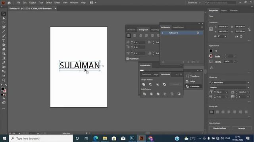254x142 pixels.
Task: Click the Flip Horizontal icon in Transform section
Action: coord(237,37)
